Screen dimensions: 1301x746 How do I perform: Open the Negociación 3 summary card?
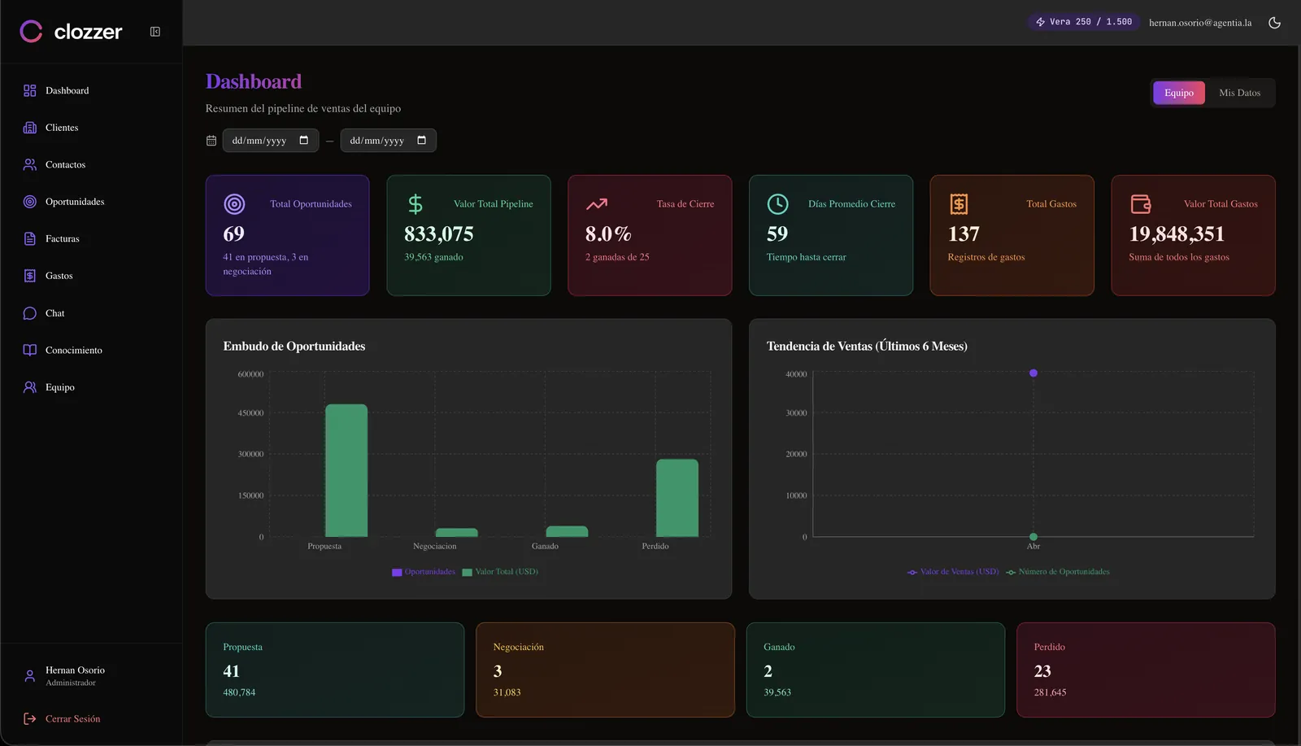(x=605, y=670)
